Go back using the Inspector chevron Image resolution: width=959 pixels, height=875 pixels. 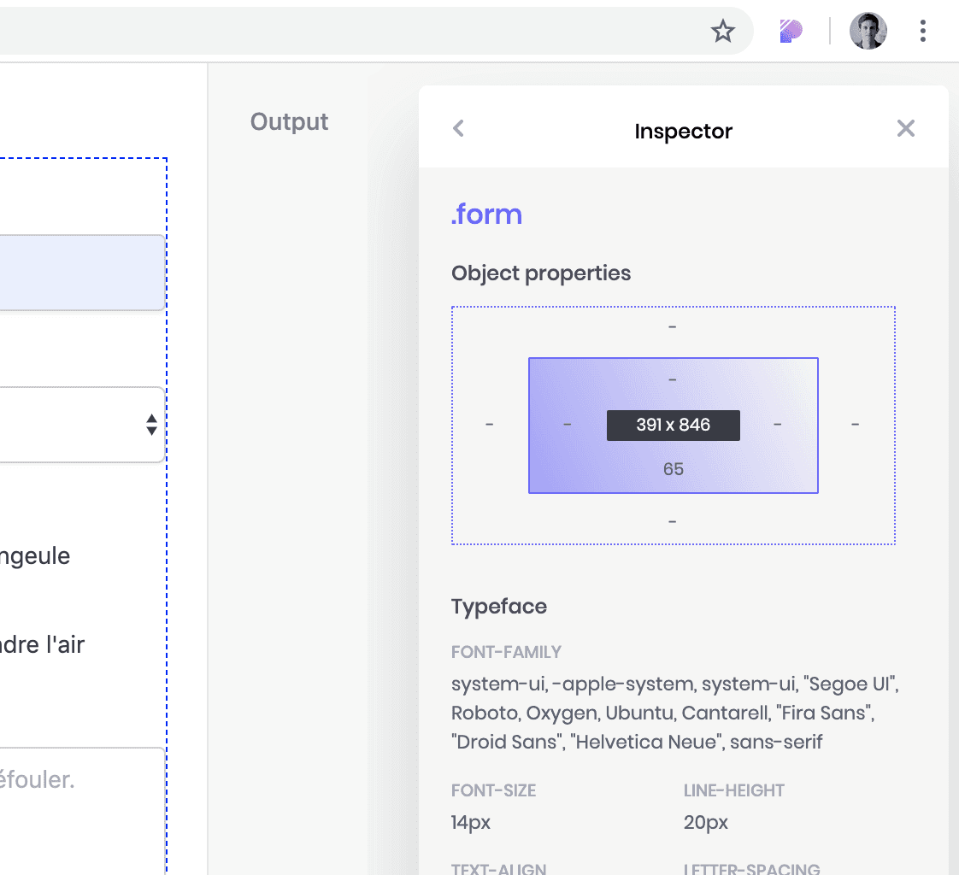pyautogui.click(x=458, y=128)
